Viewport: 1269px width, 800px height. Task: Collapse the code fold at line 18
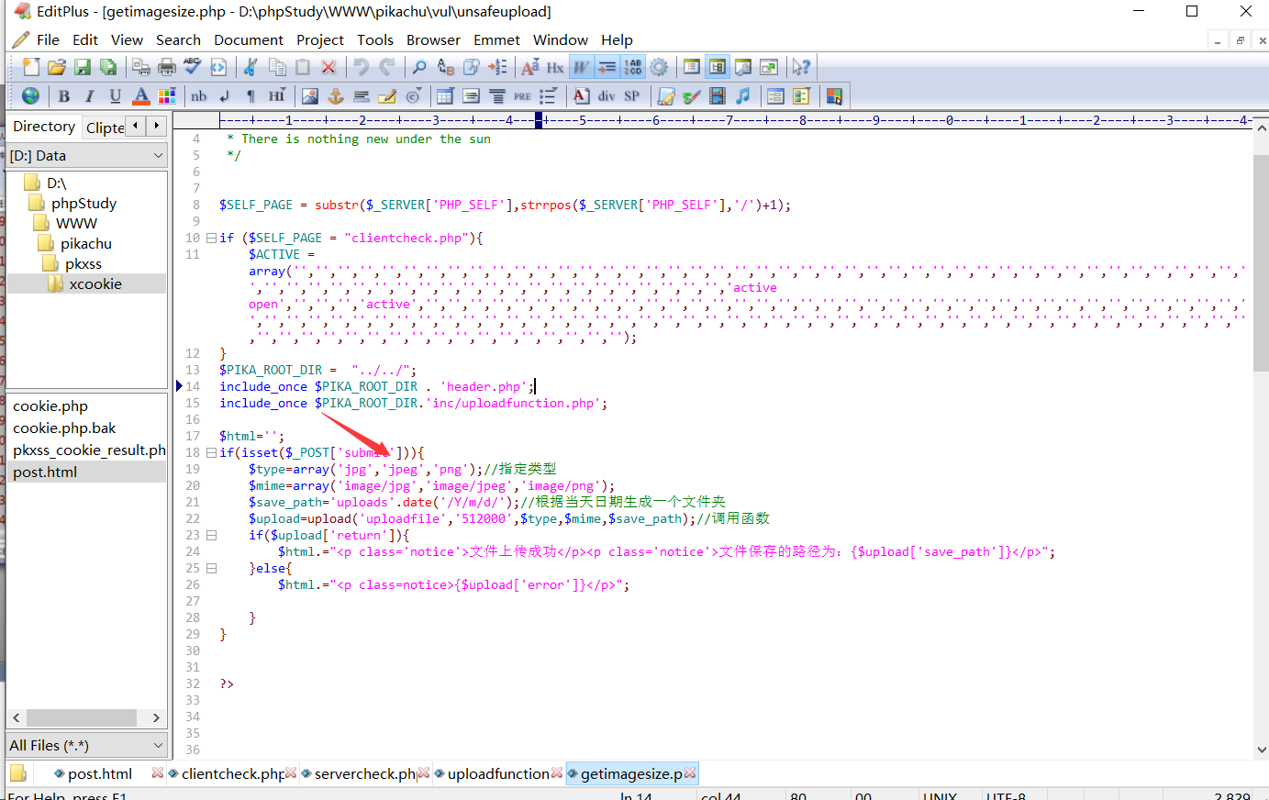coord(211,452)
